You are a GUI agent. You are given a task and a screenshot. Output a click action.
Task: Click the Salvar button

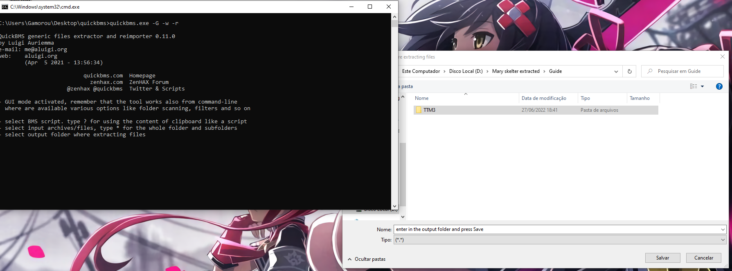click(x=662, y=258)
